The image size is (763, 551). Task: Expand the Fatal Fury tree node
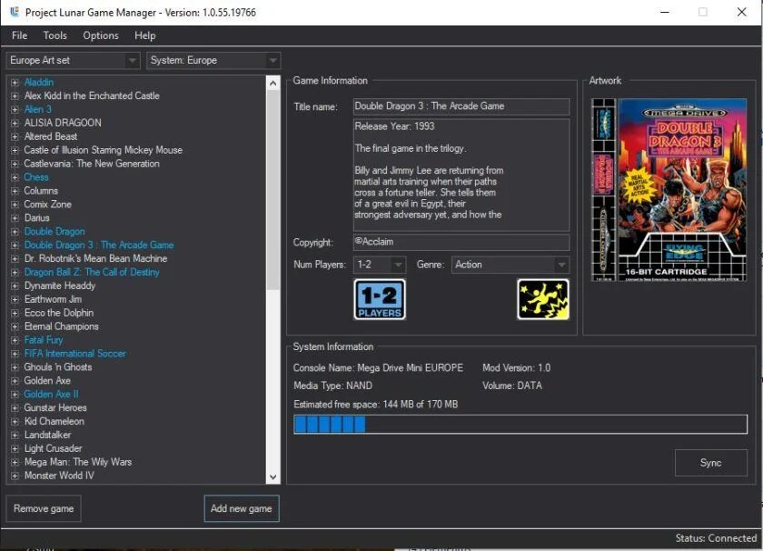tap(15, 340)
